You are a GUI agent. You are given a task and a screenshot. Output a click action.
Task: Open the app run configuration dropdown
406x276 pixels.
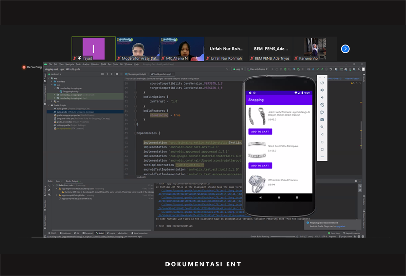click(x=238, y=69)
